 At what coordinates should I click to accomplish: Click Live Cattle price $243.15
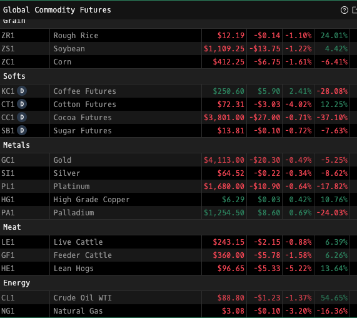pos(228,242)
